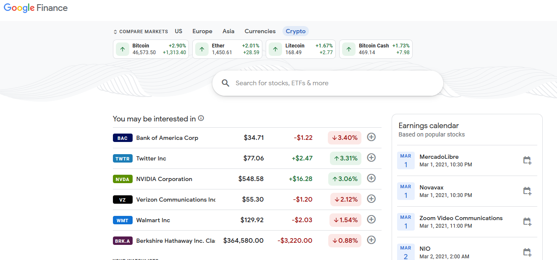The image size is (557, 260).
Task: Add Novavax earnings to calendar
Action: coord(527,191)
